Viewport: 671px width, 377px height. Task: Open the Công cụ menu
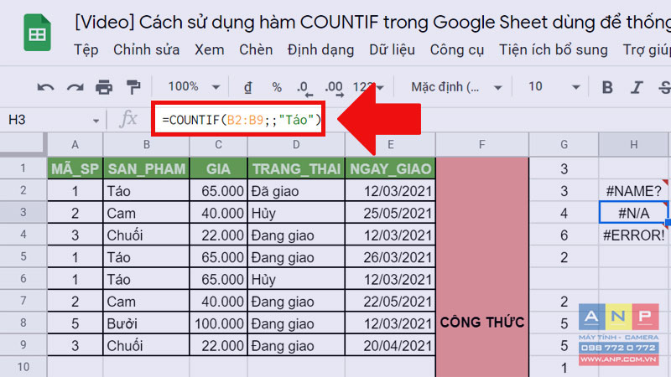pyautogui.click(x=456, y=50)
